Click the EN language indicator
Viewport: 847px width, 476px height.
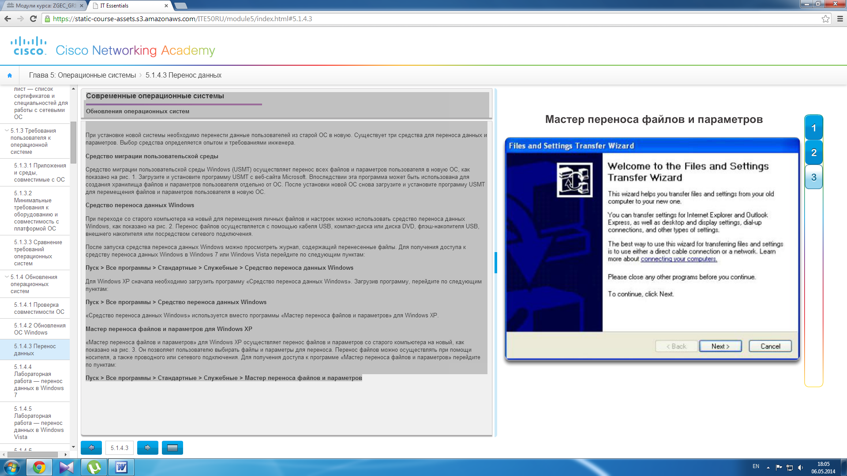756,466
